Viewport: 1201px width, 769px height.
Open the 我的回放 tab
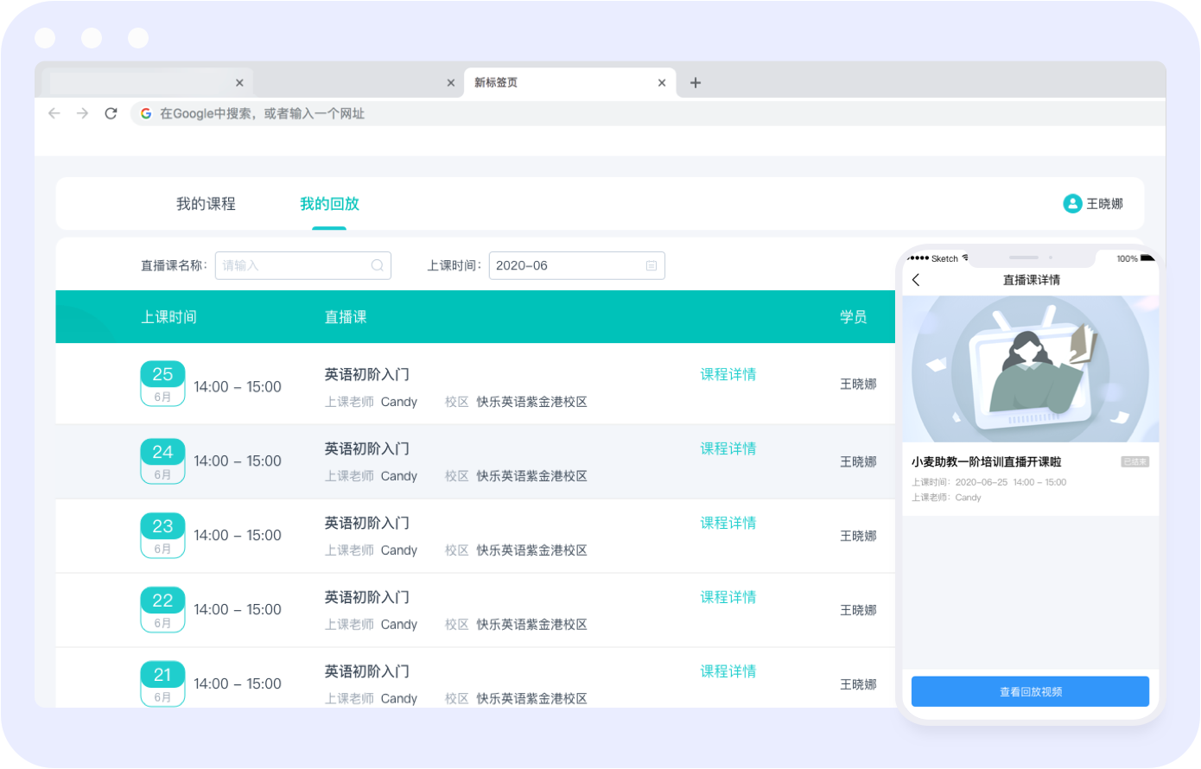click(x=329, y=204)
